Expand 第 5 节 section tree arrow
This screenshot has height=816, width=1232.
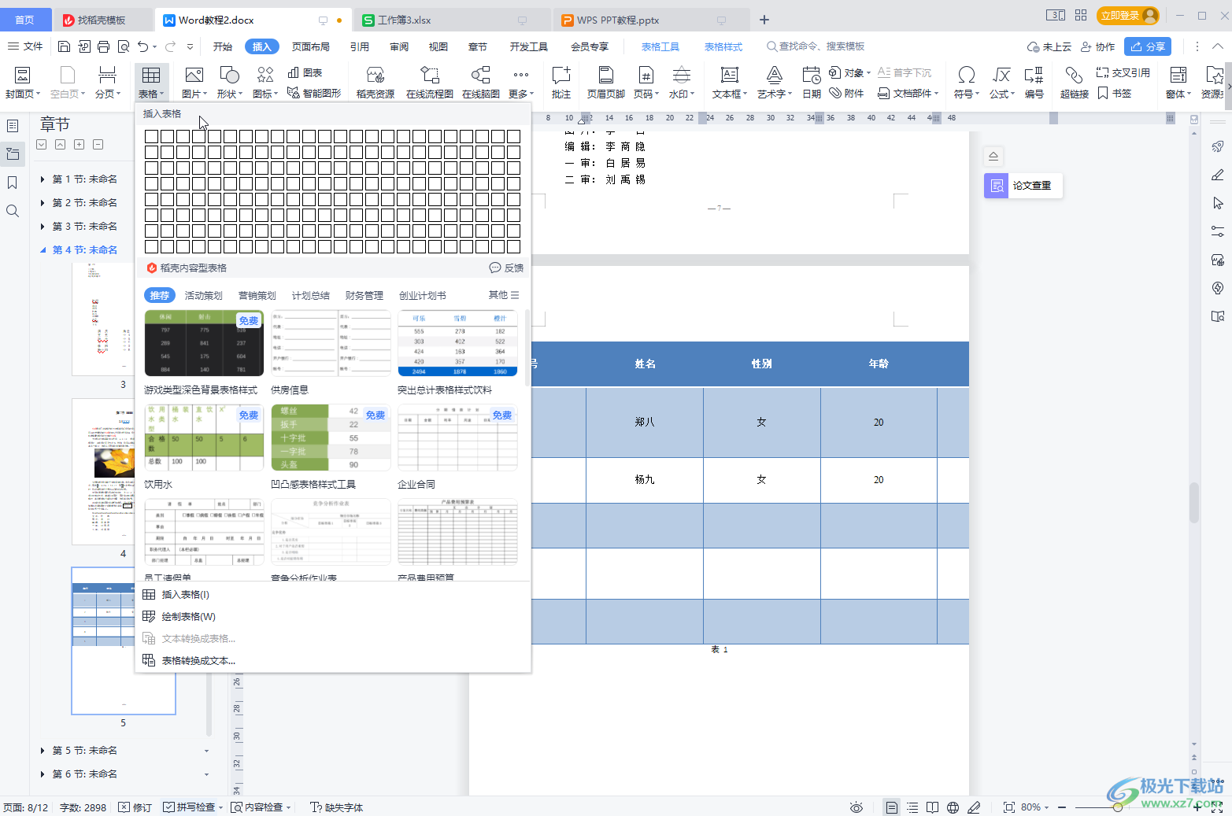pos(43,751)
